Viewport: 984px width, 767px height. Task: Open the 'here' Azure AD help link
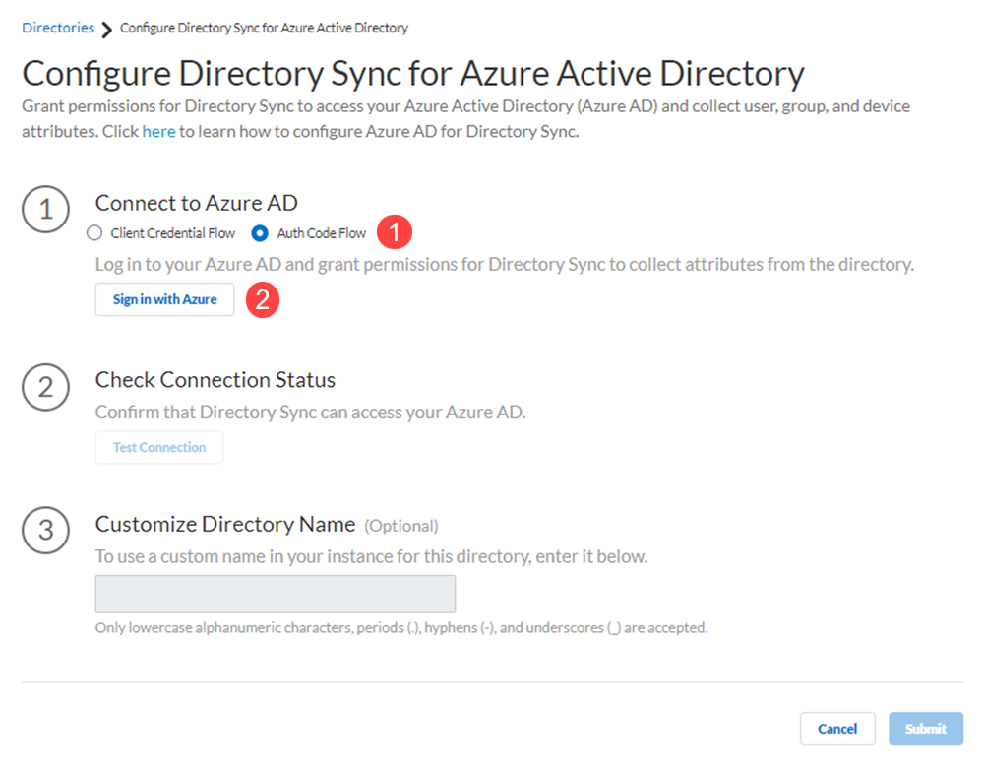(158, 131)
